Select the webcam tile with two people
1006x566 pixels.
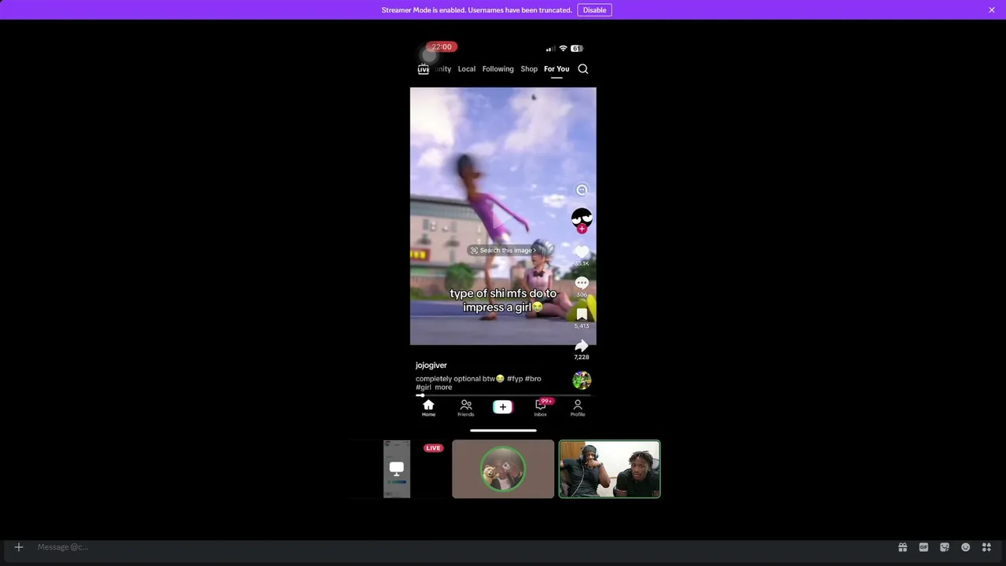tap(610, 469)
